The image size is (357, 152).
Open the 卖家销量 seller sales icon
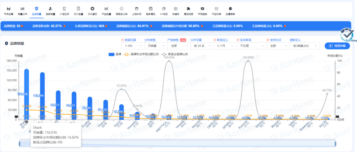coord(51,9)
